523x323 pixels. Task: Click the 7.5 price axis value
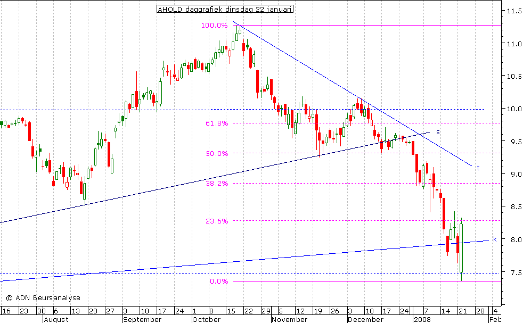pyautogui.click(x=516, y=272)
